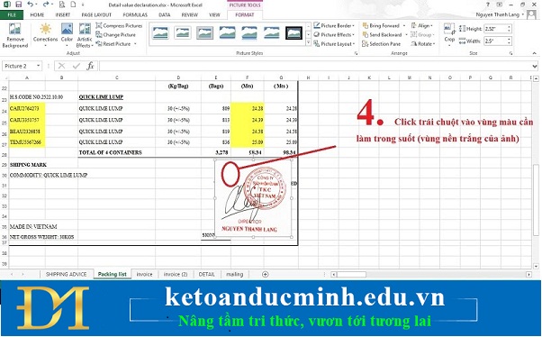
Task: Switch to the HOME tab
Action: pos(37,15)
